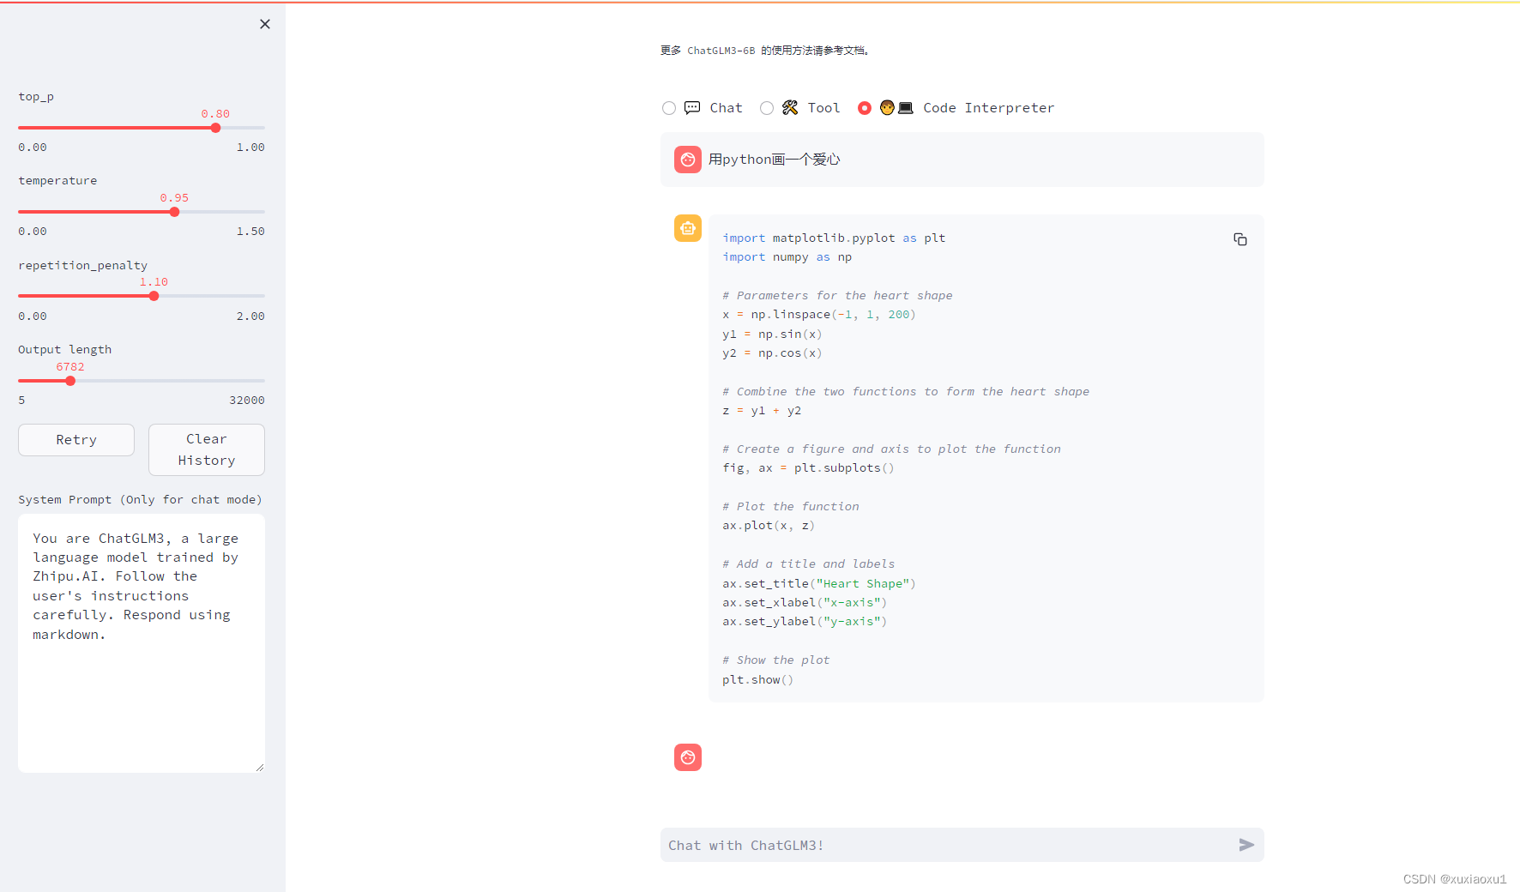Select the Tool mode radio button
The image size is (1520, 892).
(x=767, y=108)
